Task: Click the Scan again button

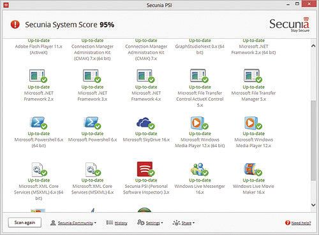Action: tap(25, 222)
